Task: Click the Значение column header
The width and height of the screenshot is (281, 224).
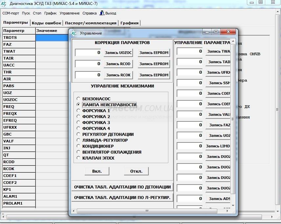Action: click(x=52, y=31)
